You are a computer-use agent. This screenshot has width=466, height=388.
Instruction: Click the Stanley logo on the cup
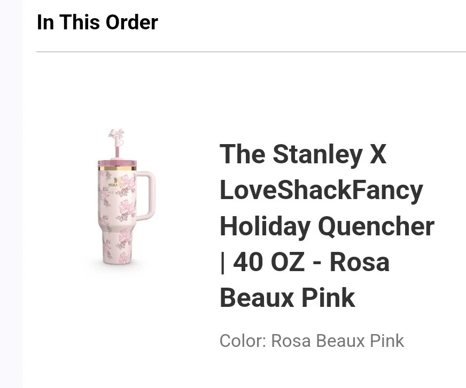pyautogui.click(x=113, y=184)
